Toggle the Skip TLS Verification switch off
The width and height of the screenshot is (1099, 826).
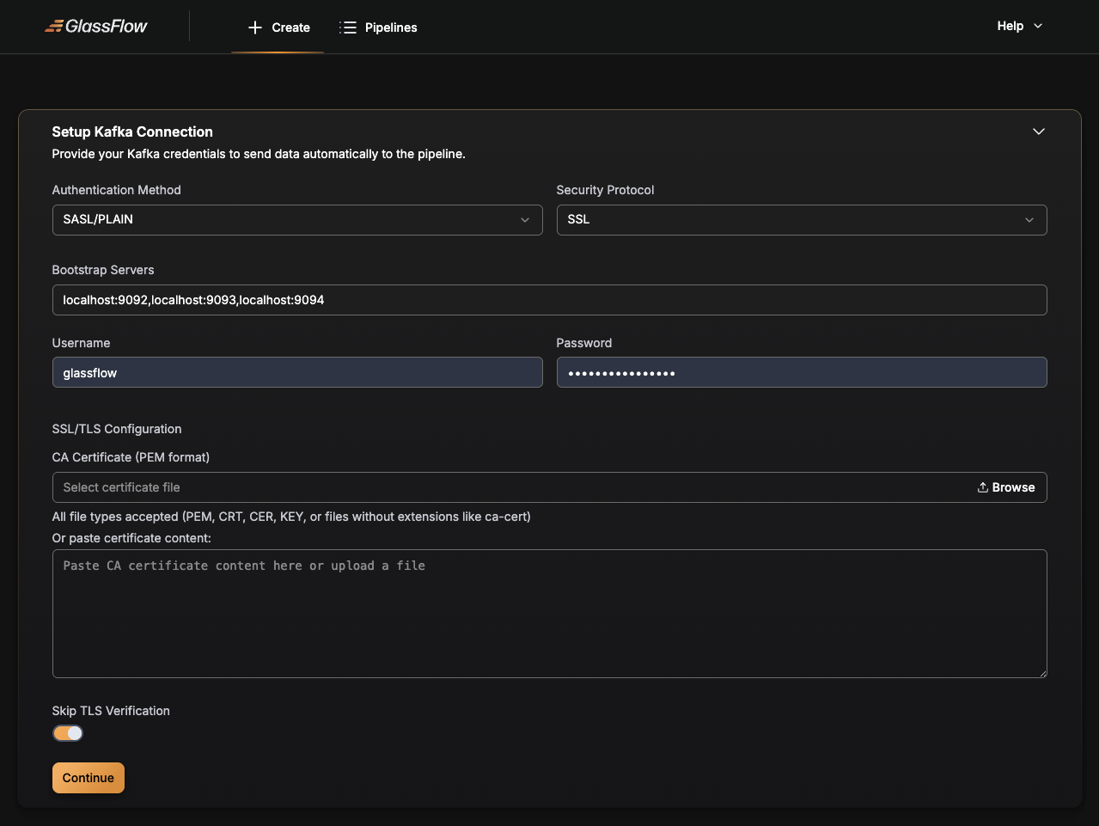pos(68,732)
